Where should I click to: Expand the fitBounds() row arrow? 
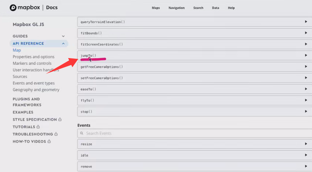tap(306, 33)
